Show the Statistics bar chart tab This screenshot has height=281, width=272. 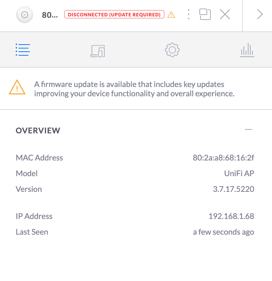(247, 50)
